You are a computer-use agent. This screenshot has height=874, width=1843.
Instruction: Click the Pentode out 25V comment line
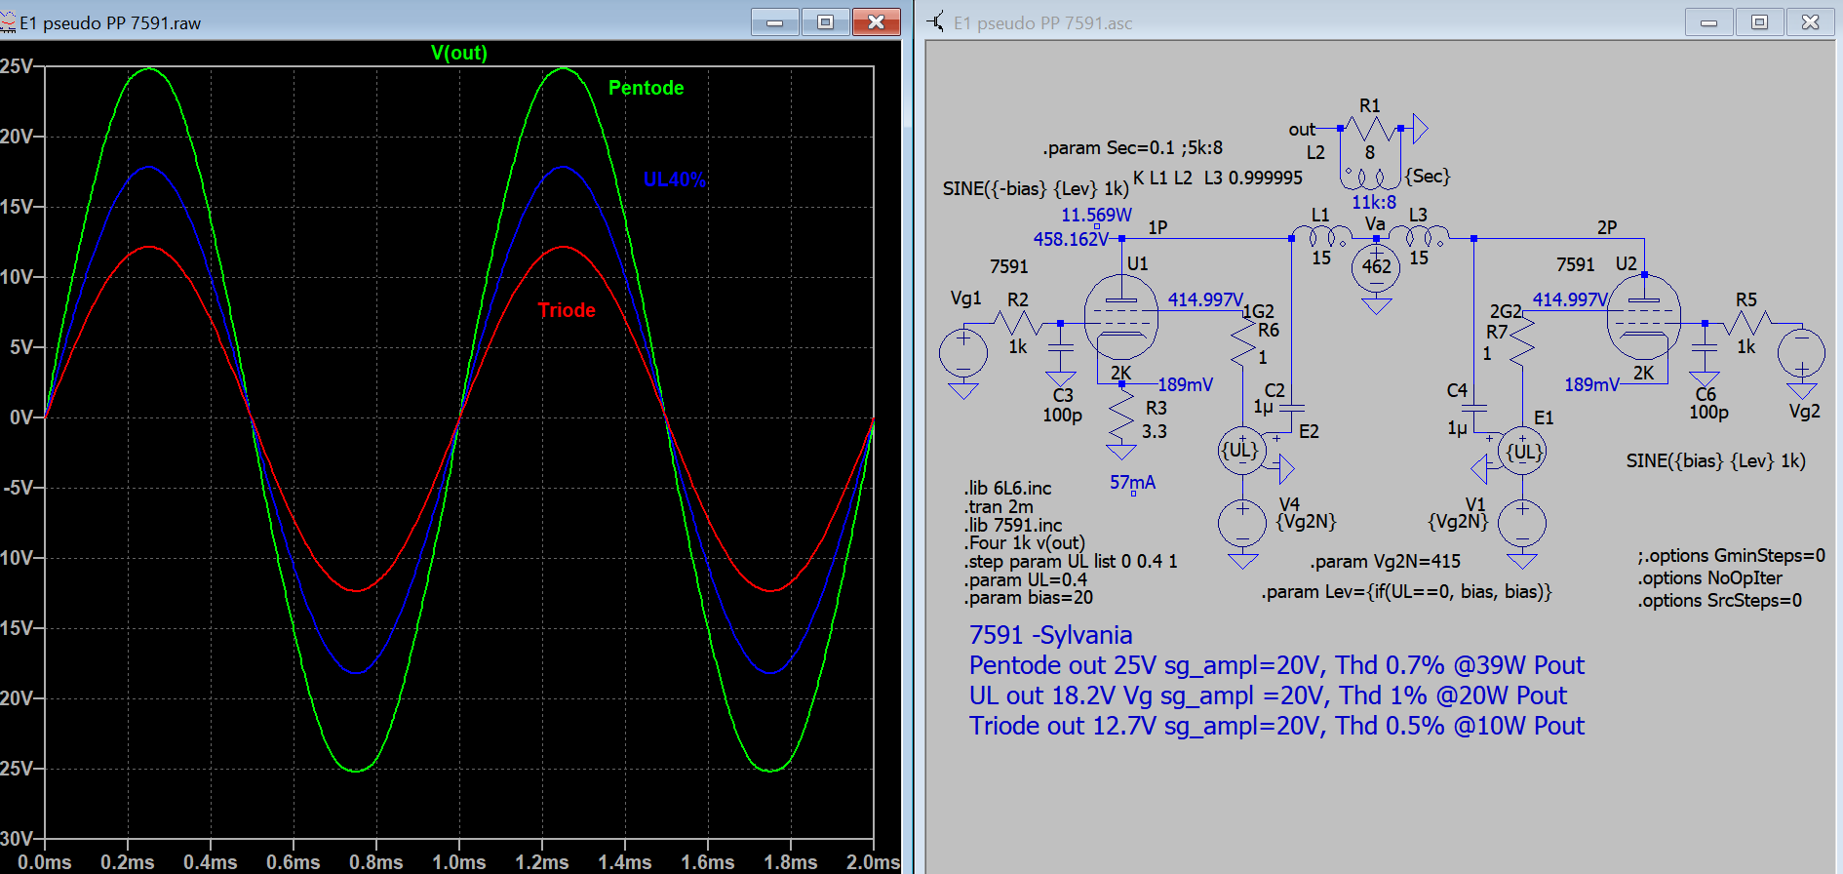1276,665
